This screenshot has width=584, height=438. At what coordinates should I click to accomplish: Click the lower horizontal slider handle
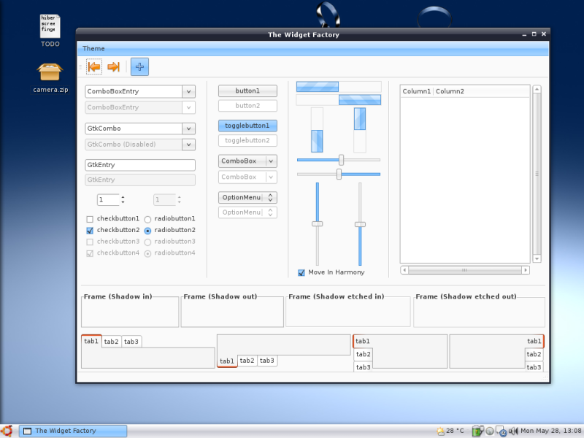click(x=339, y=174)
